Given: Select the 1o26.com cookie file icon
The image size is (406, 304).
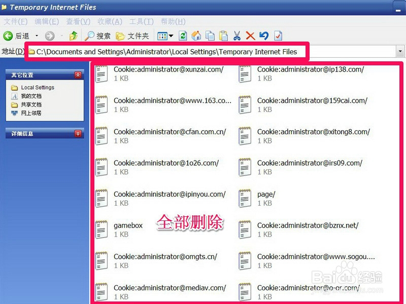Looking at the screenshot, I should click(101, 167).
